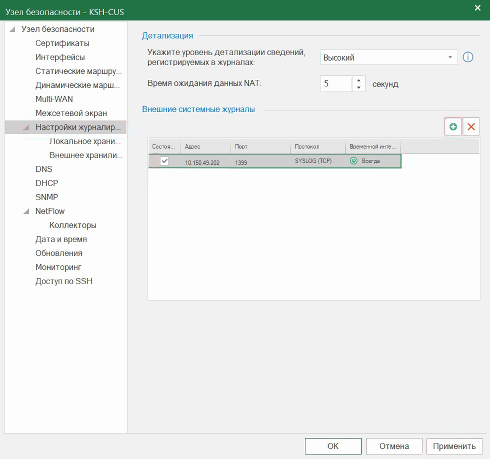490x459 pixels.
Task: Open the DHCP configuration section
Action: [x=47, y=182]
